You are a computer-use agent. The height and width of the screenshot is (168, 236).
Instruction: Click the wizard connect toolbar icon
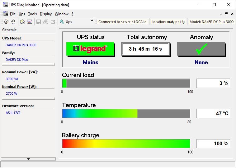point(6,22)
